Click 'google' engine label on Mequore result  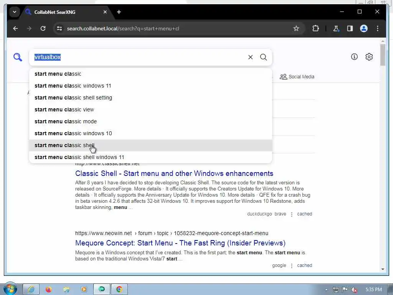click(x=279, y=265)
